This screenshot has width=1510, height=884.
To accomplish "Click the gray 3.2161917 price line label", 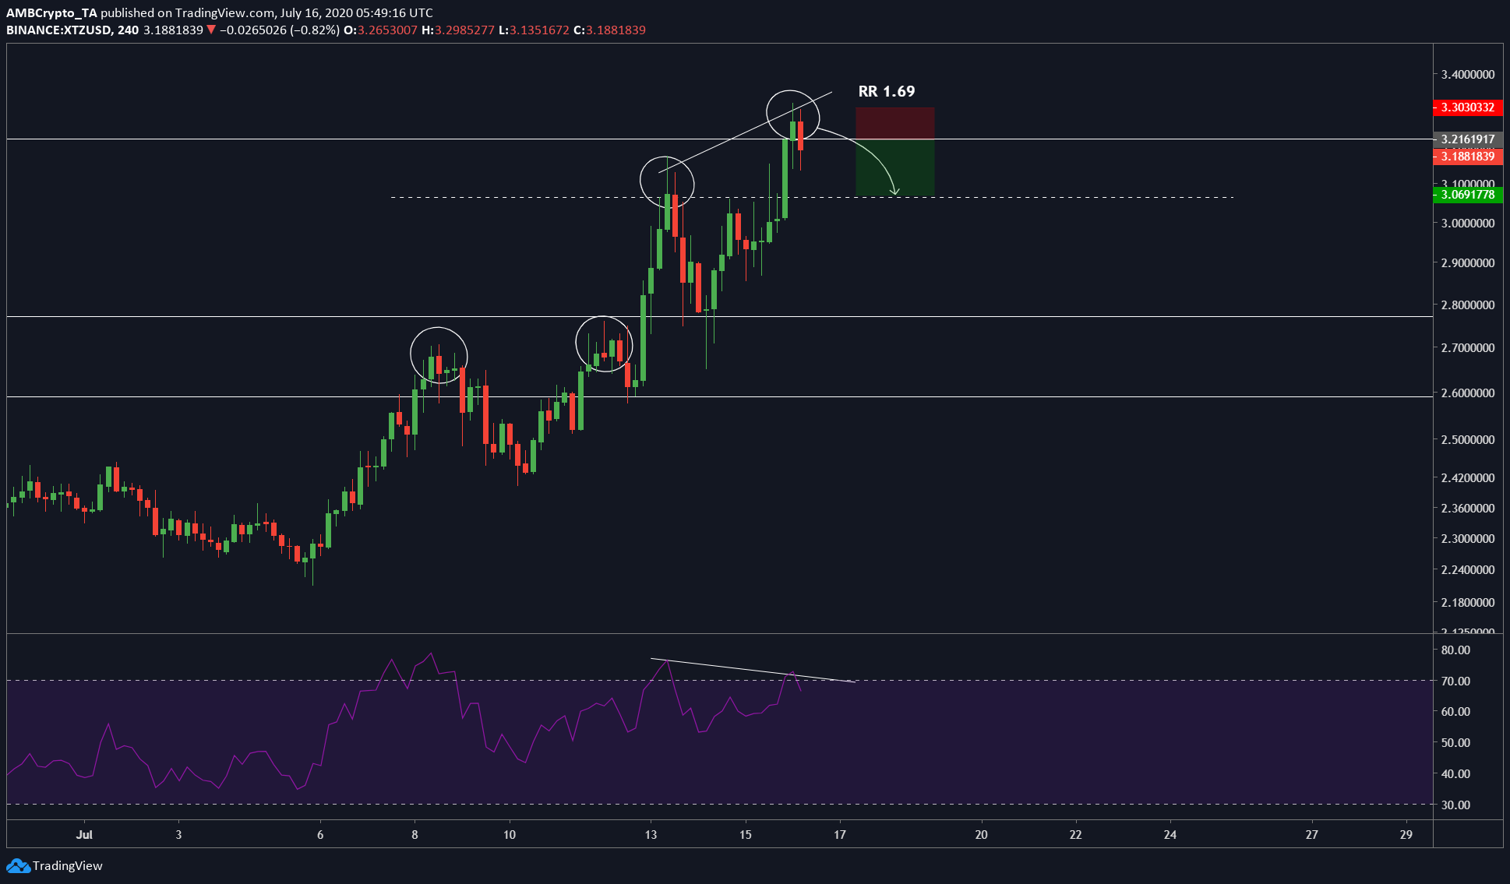I will click(x=1468, y=139).
